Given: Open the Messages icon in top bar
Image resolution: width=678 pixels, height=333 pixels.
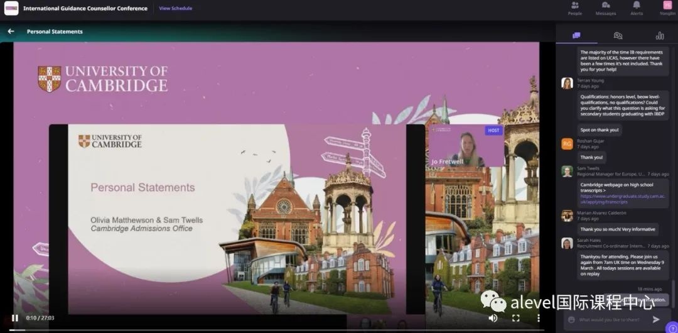Looking at the screenshot, I should click(x=605, y=8).
